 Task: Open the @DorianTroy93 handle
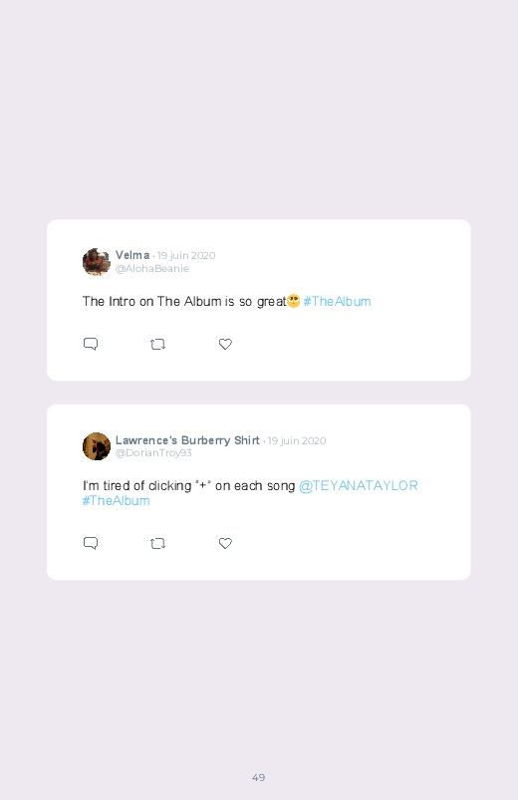click(153, 453)
